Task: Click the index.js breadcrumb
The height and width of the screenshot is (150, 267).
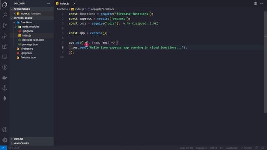Action: (80, 9)
